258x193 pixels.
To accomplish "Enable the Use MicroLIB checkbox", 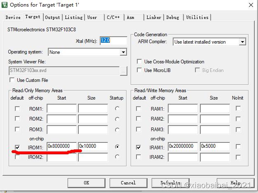I will pyautogui.click(x=139, y=70).
